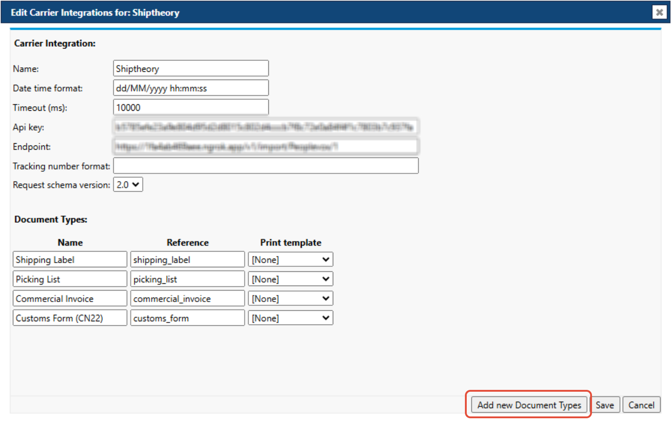Click the Date time format label
The width and height of the screenshot is (672, 448).
(x=48, y=88)
